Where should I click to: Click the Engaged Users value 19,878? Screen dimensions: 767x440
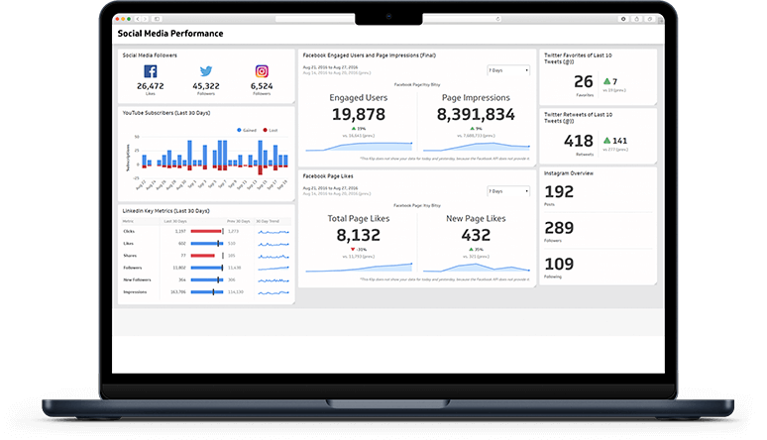358,115
